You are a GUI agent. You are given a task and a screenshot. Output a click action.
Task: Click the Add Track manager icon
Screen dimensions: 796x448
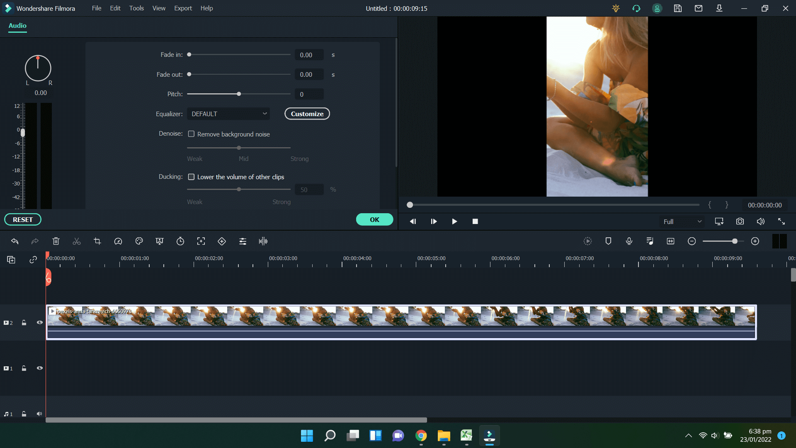(11, 260)
